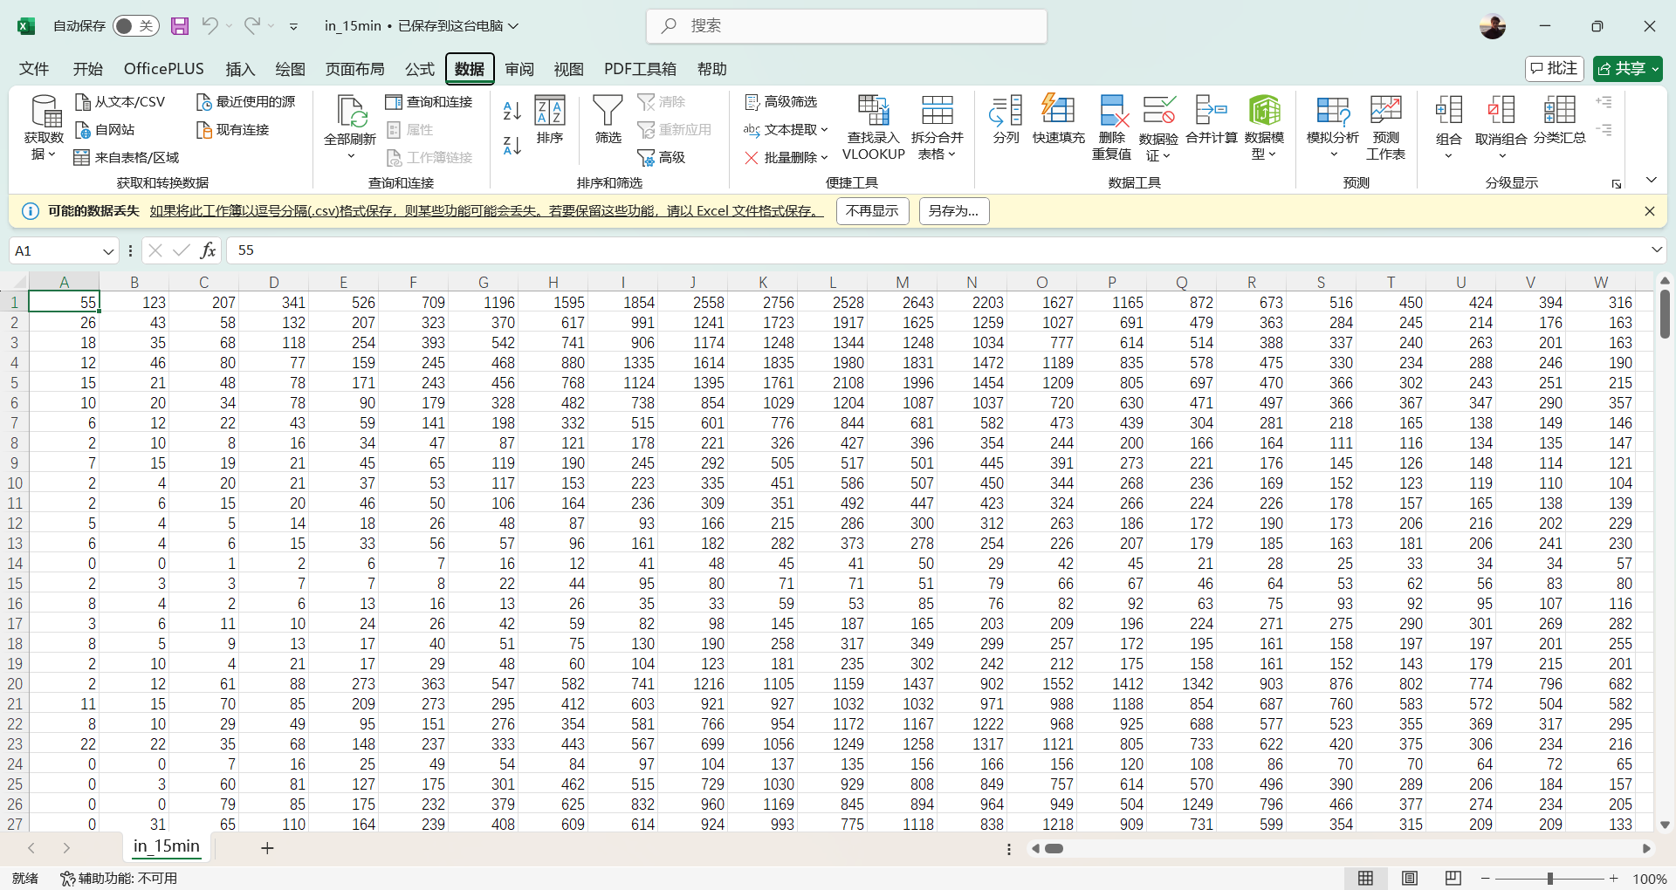This screenshot has height=890, width=1676.
Task: Click Subtotal (分类汇总) icon
Action: [1560, 120]
